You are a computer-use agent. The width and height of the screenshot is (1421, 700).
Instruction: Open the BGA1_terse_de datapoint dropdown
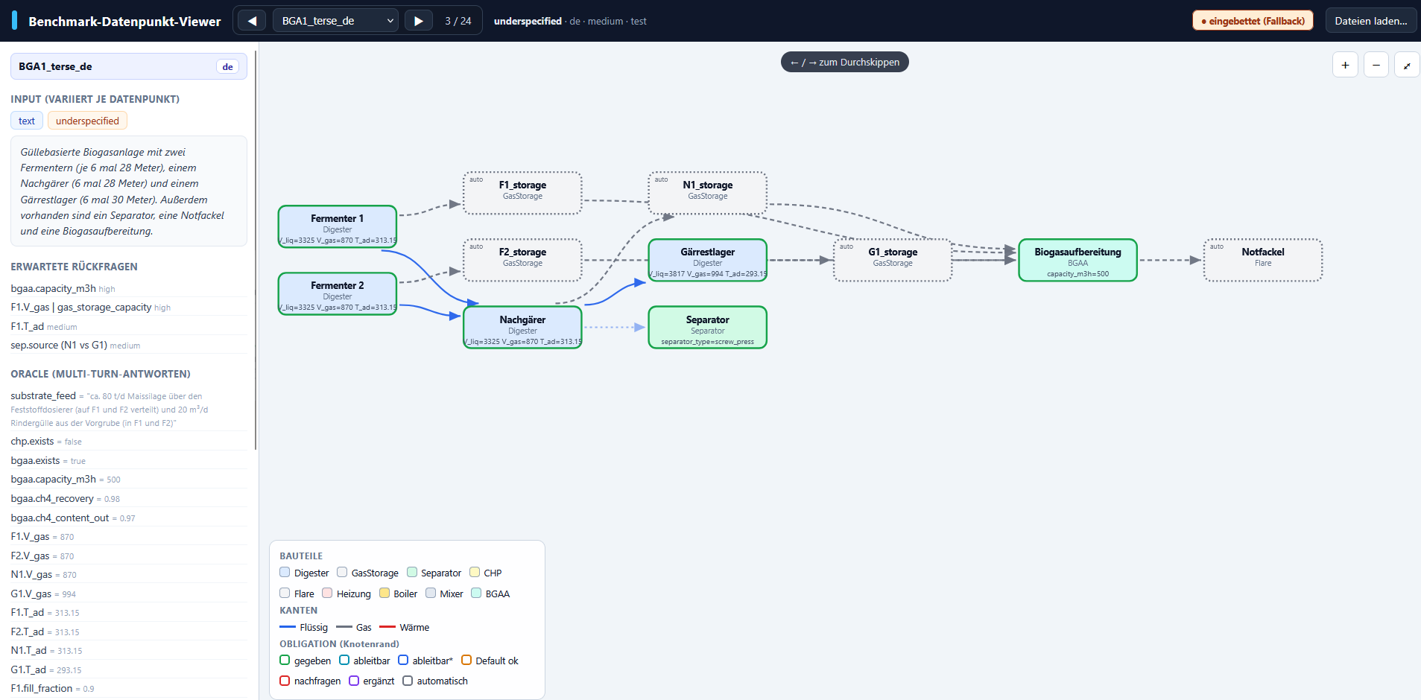(335, 21)
